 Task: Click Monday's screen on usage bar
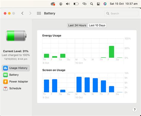(79, 84)
